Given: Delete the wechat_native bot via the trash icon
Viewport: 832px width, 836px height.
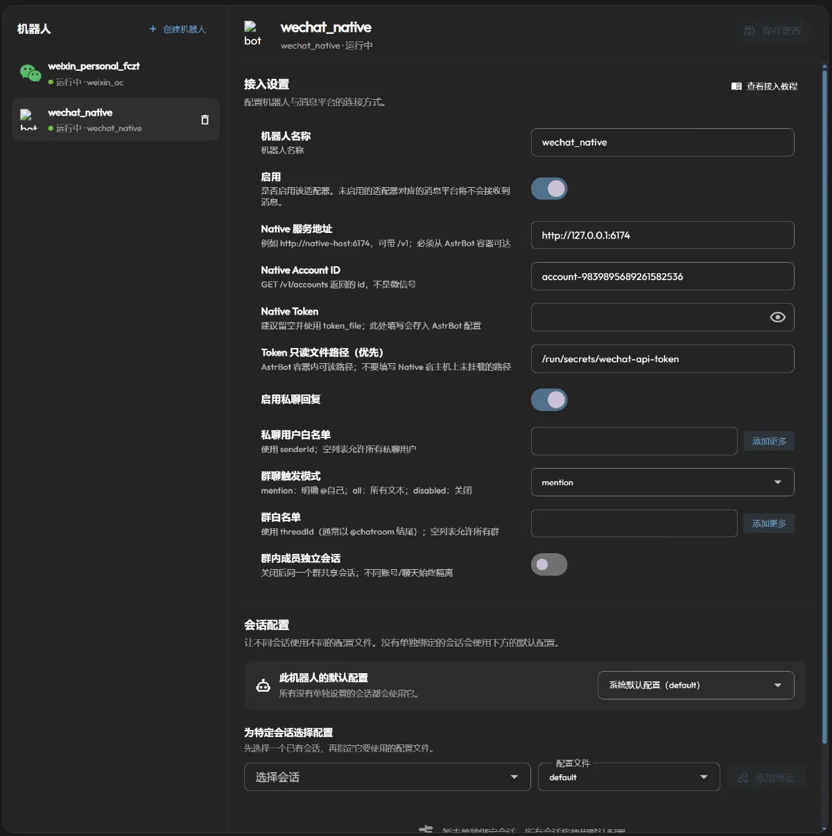Looking at the screenshot, I should click(x=205, y=120).
